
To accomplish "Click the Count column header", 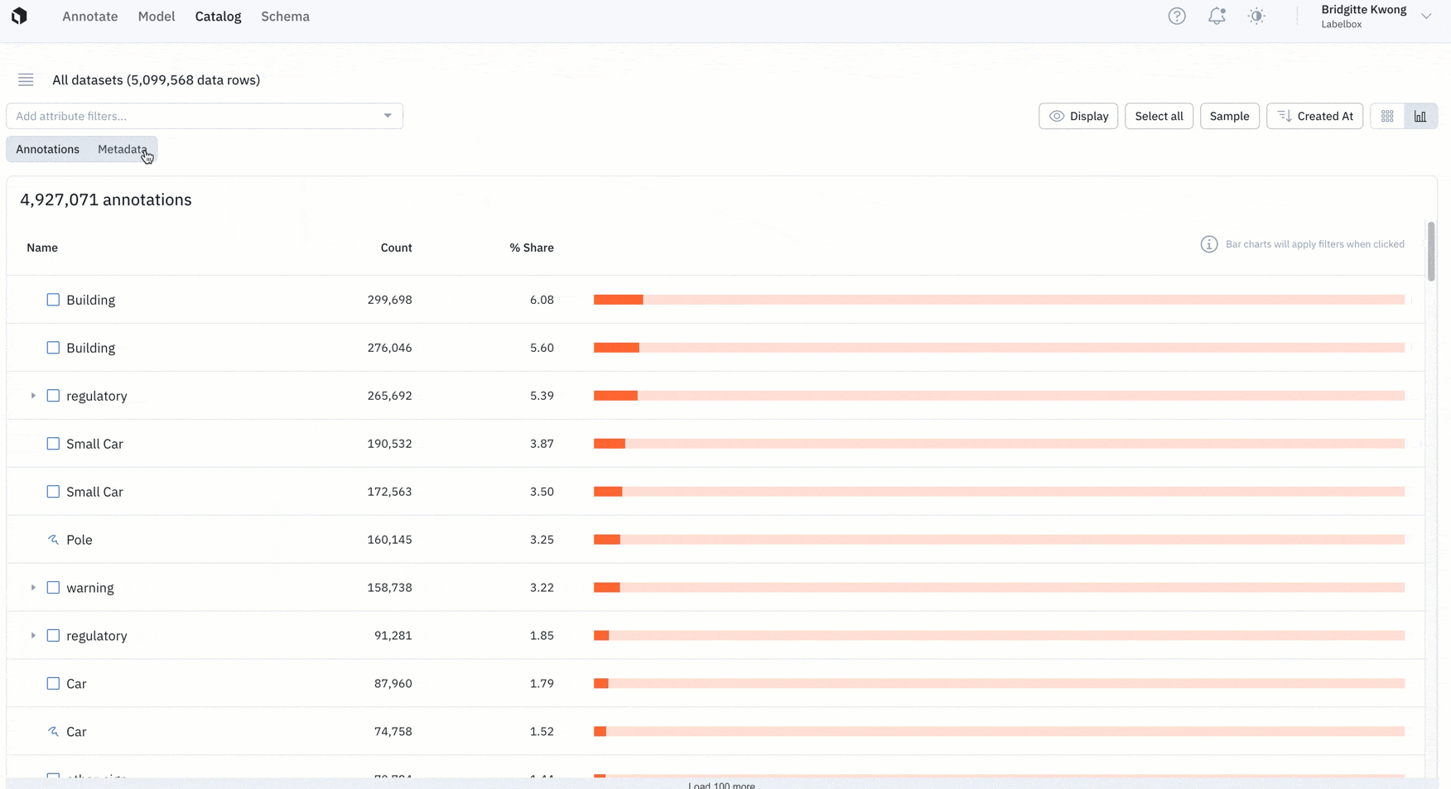I will pyautogui.click(x=396, y=248).
